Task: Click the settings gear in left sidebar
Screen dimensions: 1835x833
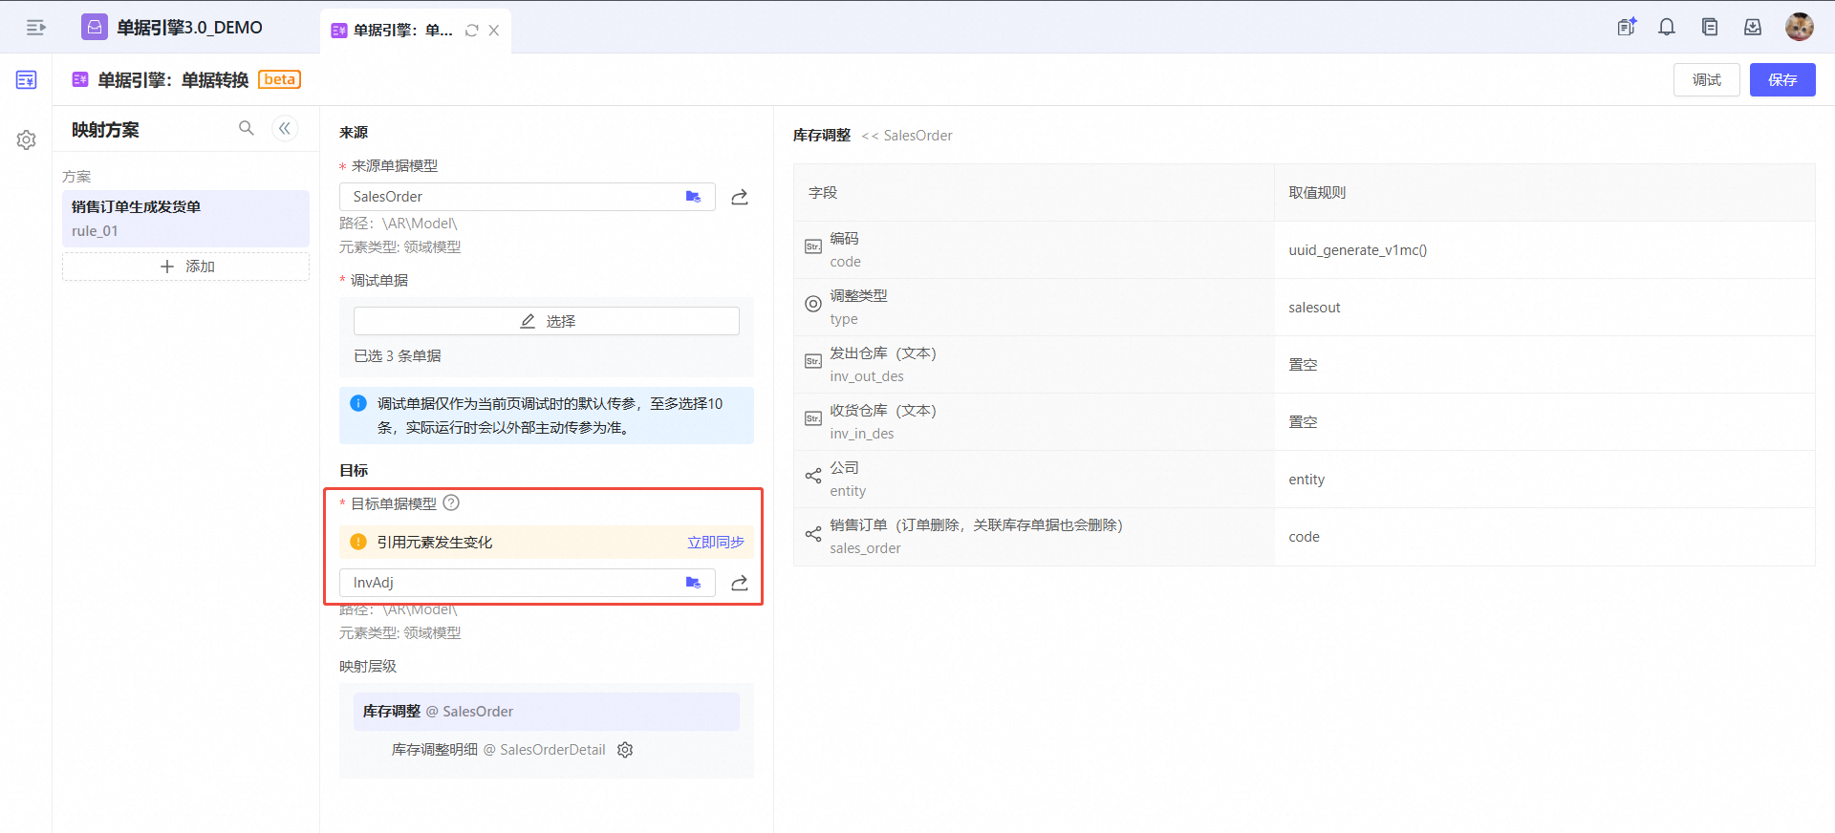Action: 27,140
